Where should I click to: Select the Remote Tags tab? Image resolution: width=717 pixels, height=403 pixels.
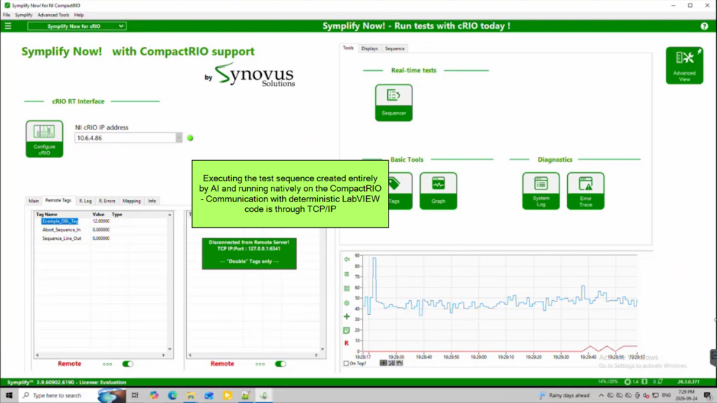click(58, 201)
